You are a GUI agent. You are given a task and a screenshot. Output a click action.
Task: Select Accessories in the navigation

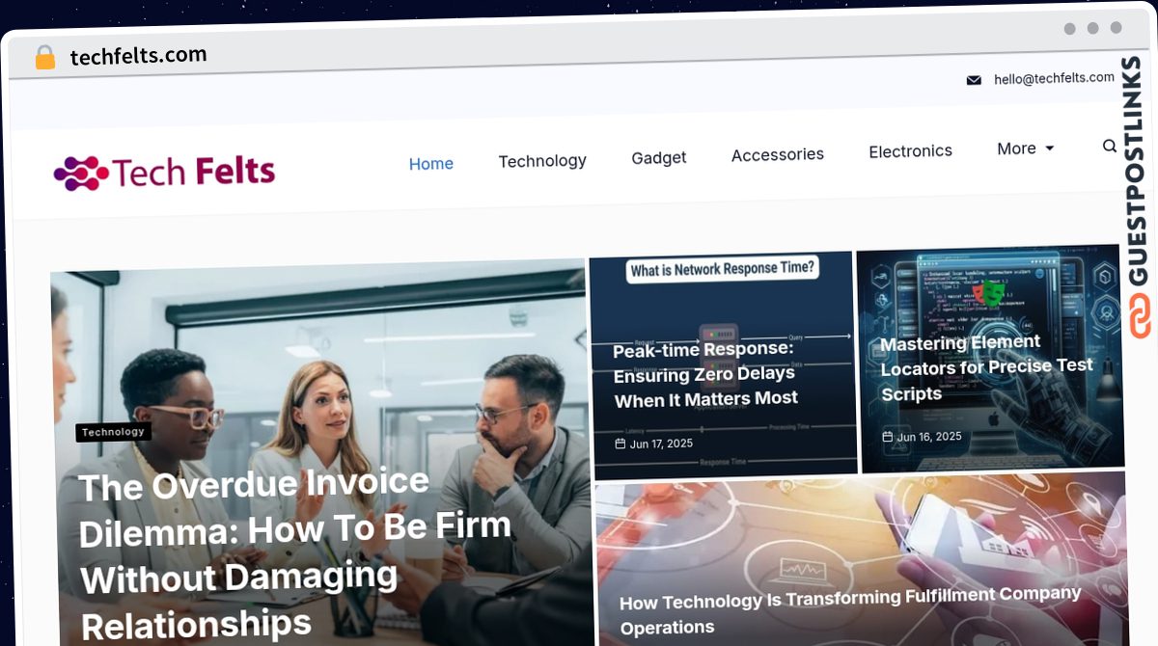(x=778, y=154)
